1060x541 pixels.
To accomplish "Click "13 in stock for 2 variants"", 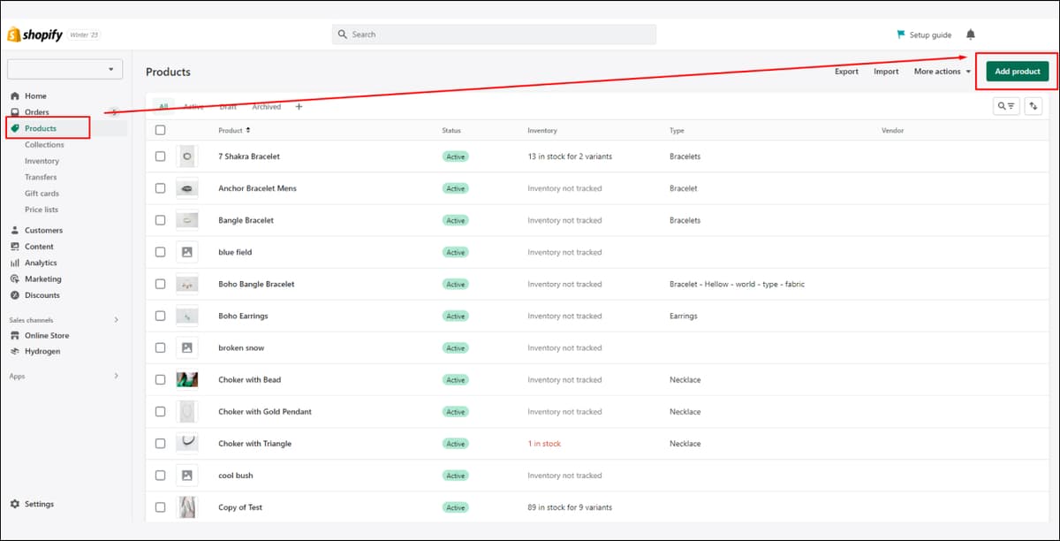I will coord(570,156).
